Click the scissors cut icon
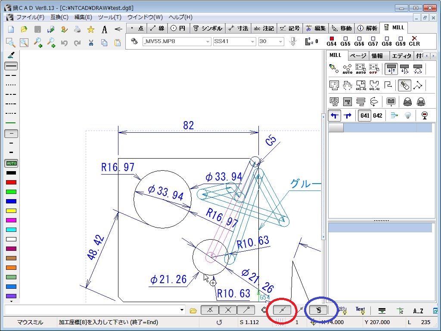441x331 pixels. 90,43
